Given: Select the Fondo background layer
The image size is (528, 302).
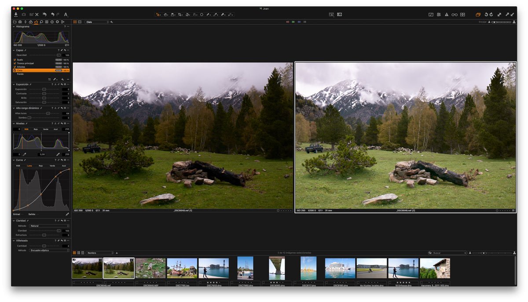Looking at the screenshot, I should [20, 74].
